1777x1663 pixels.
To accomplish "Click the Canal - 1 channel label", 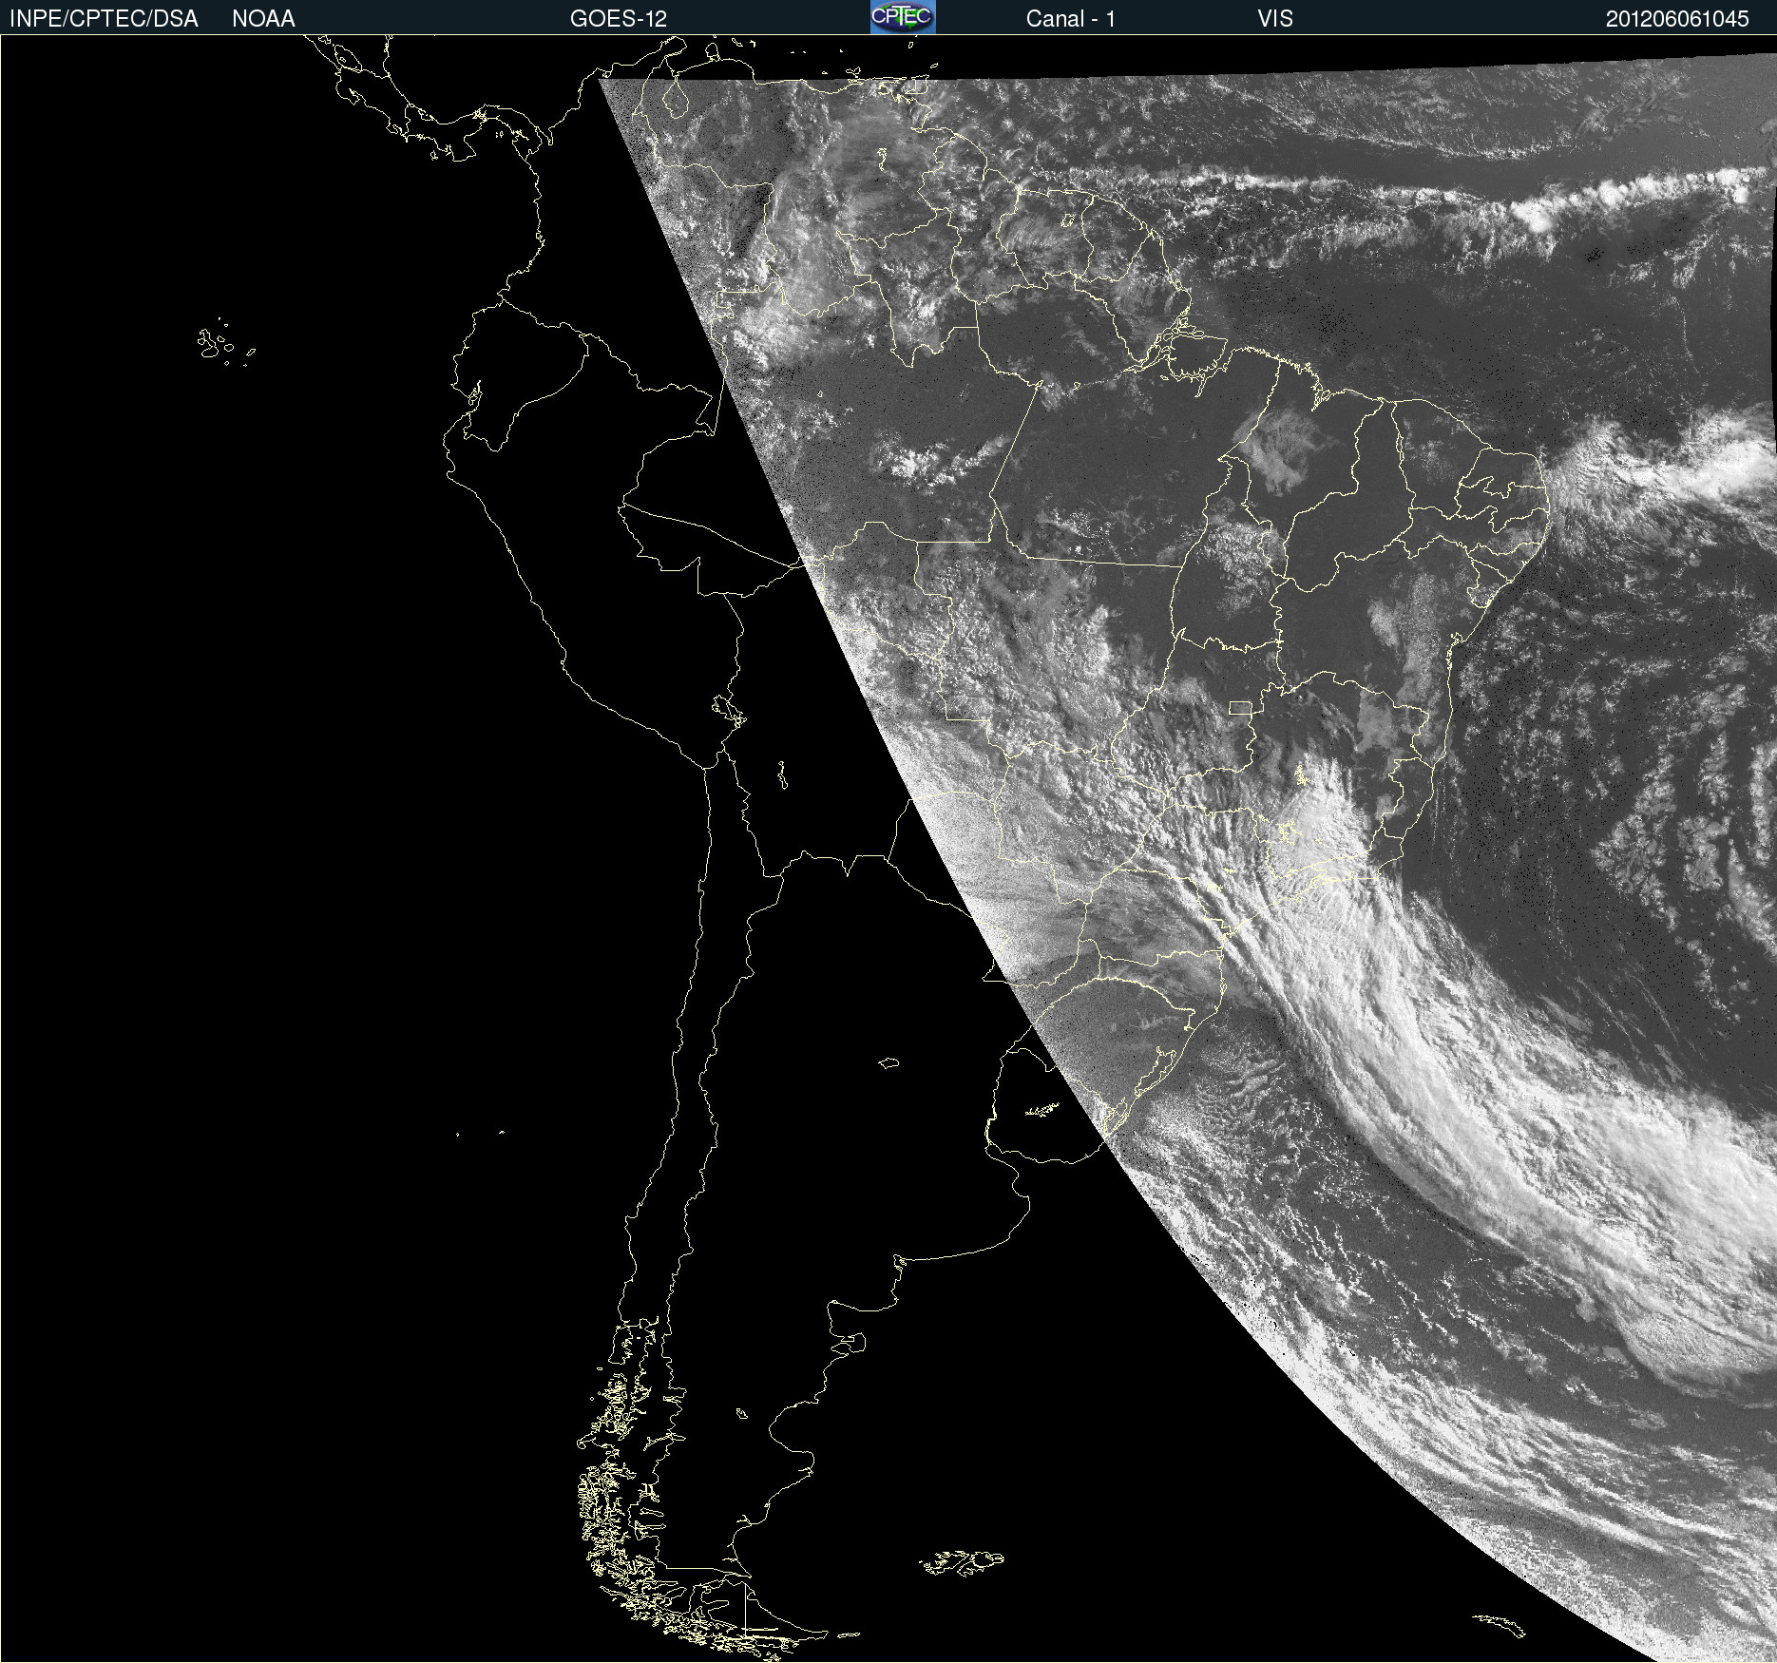I will point(1070,19).
